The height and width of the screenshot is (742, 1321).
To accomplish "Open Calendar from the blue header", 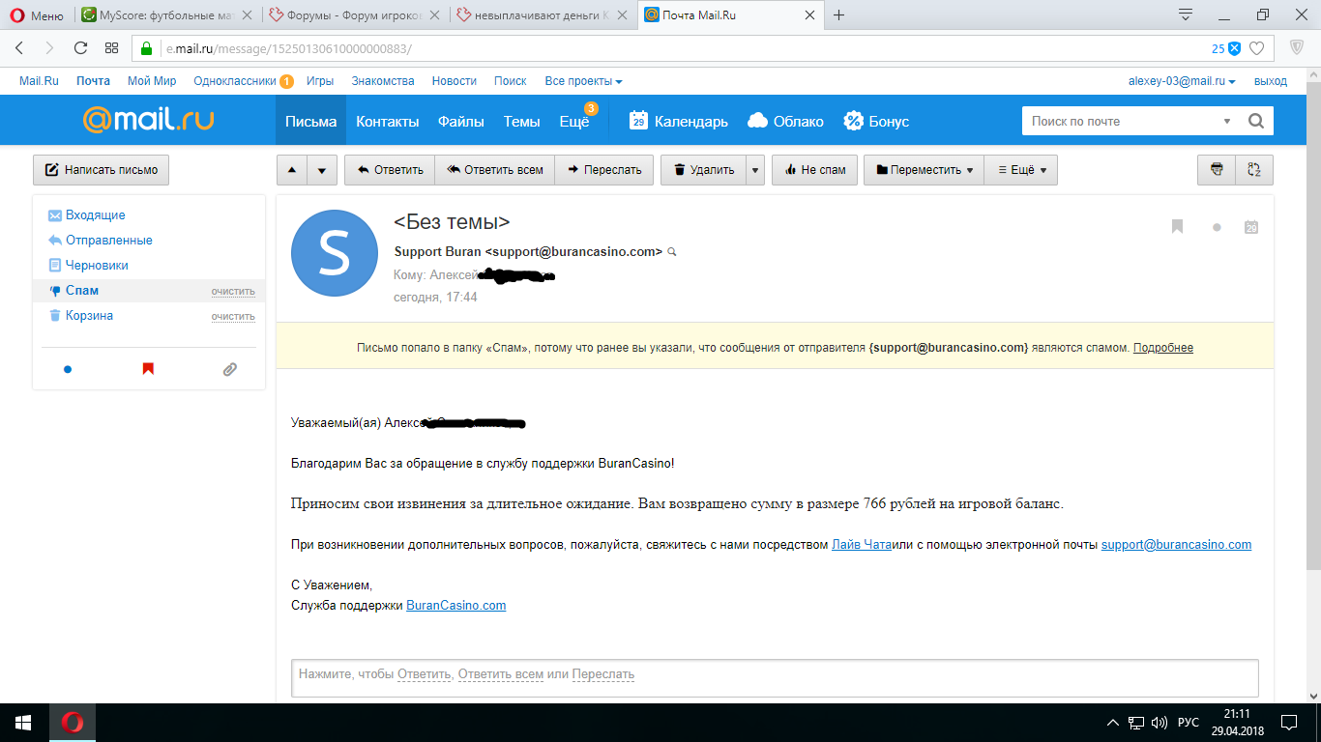I will click(x=679, y=121).
